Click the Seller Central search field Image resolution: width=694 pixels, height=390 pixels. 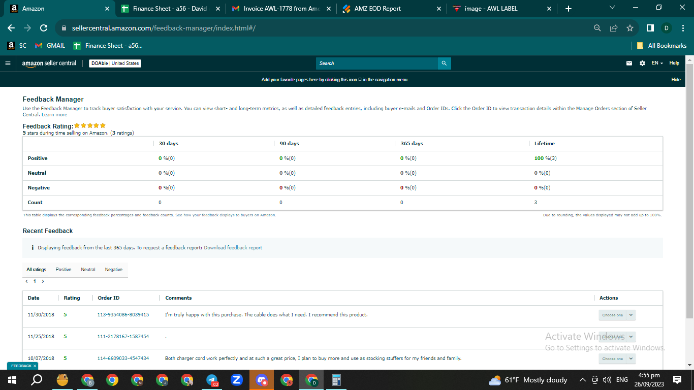click(377, 63)
